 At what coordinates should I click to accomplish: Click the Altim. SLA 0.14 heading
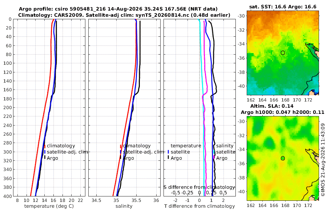coord(272,106)
